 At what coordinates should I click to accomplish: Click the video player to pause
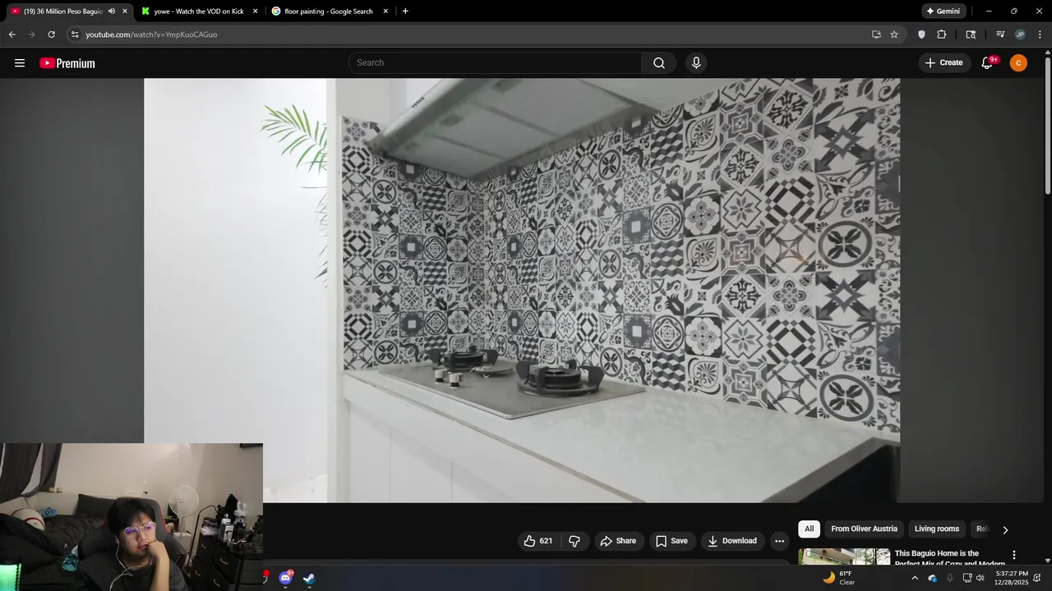[522, 290]
